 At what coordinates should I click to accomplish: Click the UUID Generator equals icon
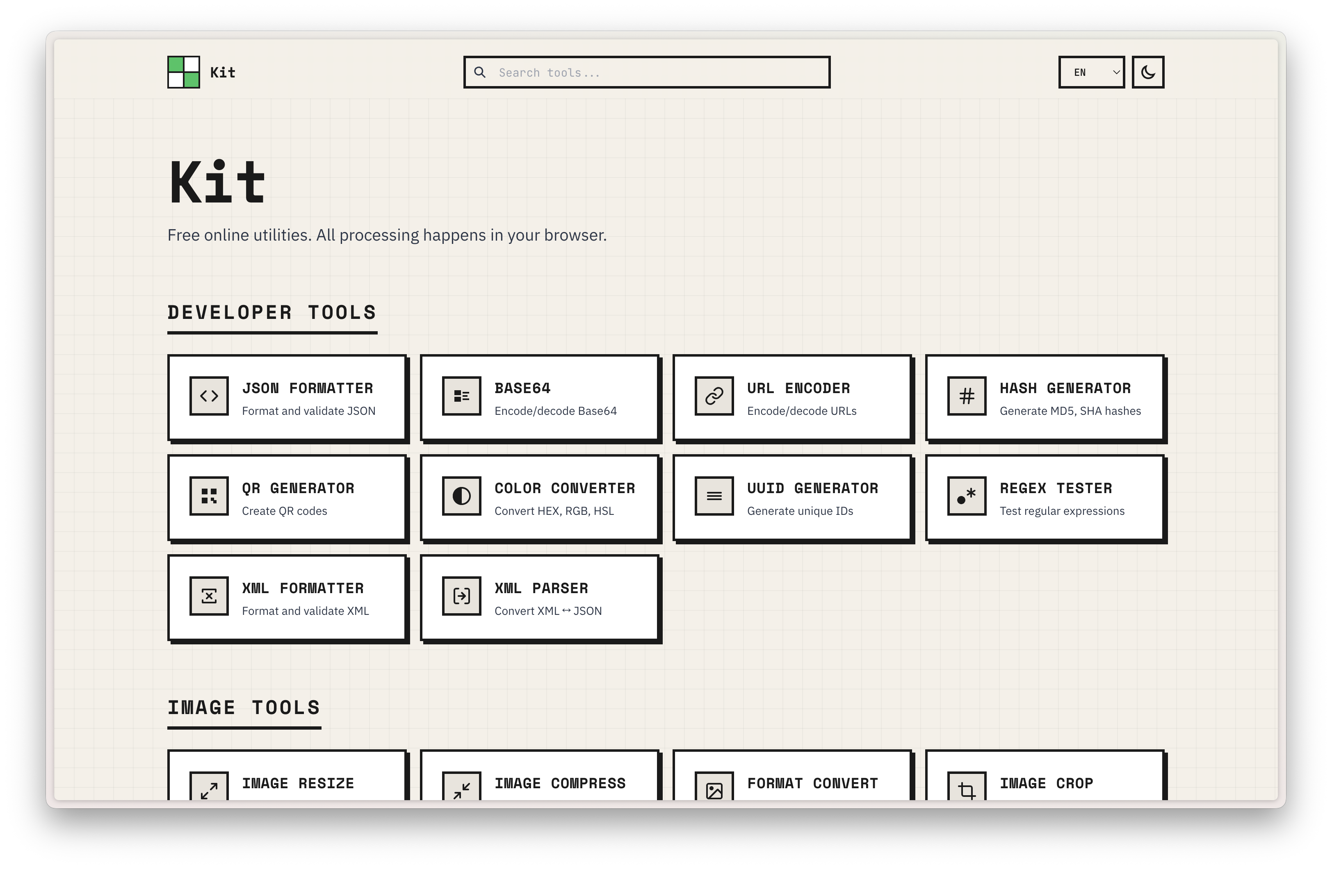(x=714, y=496)
